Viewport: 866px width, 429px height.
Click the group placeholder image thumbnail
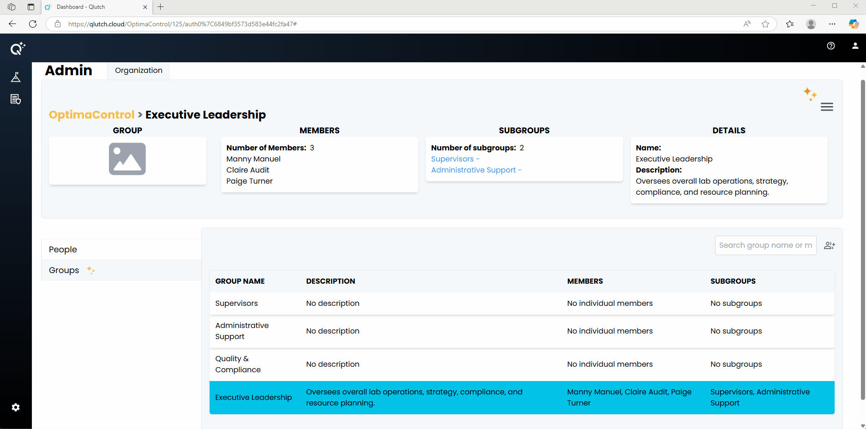[x=127, y=159]
